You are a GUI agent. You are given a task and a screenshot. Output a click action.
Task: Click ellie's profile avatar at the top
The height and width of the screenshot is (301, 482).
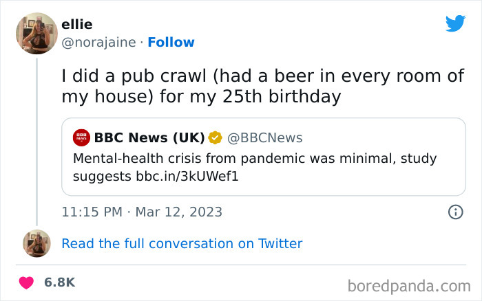pyautogui.click(x=36, y=32)
